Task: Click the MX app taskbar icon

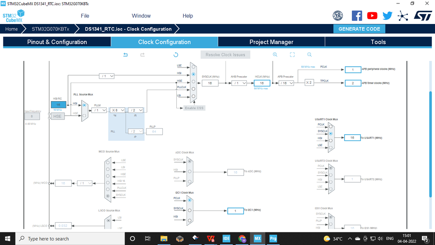Action: [x=257, y=238]
